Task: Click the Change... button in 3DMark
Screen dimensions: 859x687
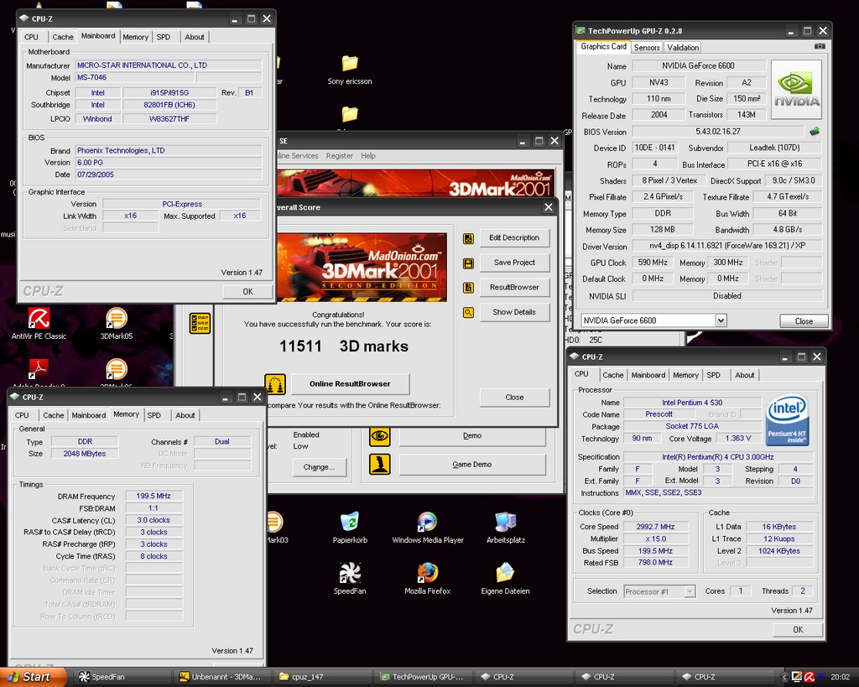Action: 319,467
